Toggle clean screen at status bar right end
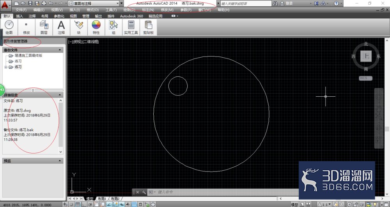 click(x=386, y=204)
